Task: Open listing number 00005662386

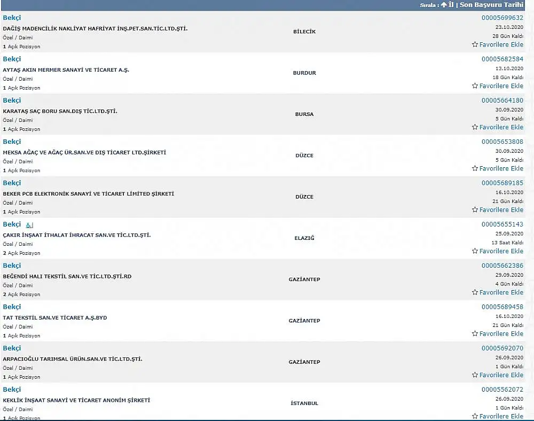Action: click(502, 266)
